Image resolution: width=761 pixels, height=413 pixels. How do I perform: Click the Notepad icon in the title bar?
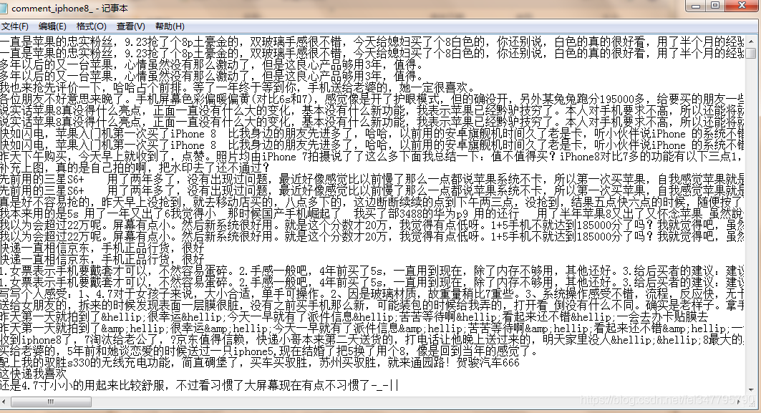tap(4, 9)
